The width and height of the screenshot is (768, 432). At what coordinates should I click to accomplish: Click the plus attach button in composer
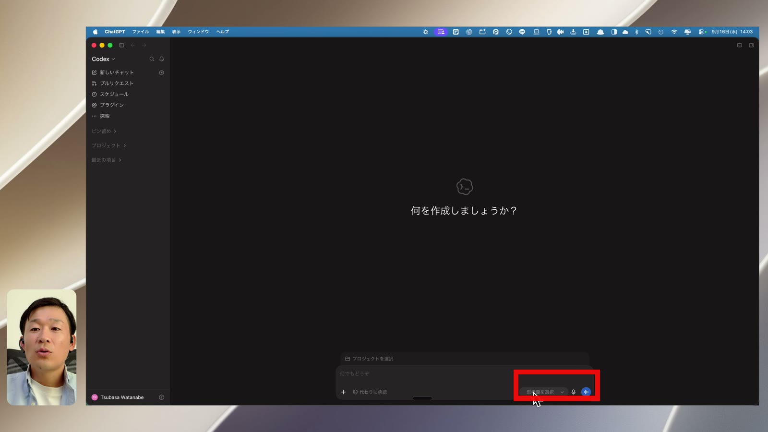[343, 392]
